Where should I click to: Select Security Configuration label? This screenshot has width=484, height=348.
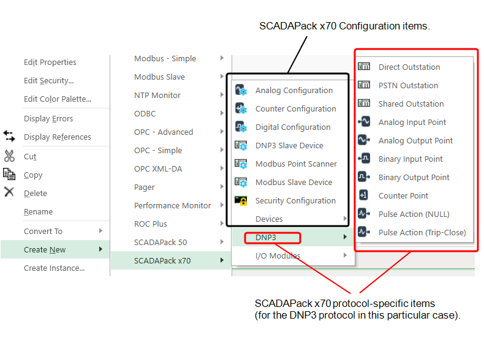click(x=295, y=201)
